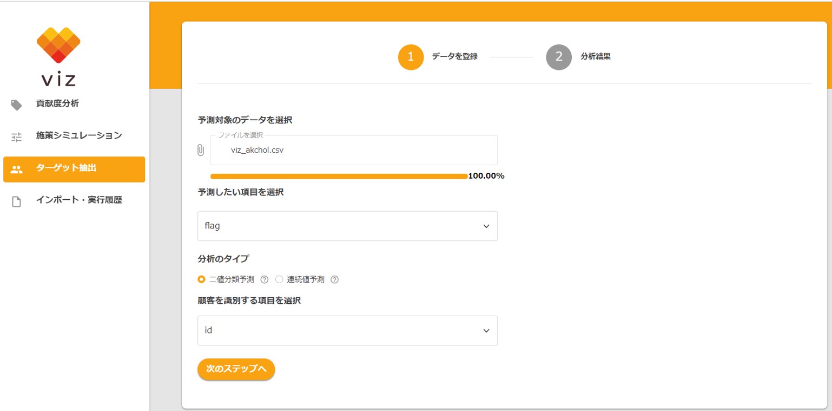832x411 pixels.
Task: Open インポート・実行履歴 menu item
Action: 74,201
